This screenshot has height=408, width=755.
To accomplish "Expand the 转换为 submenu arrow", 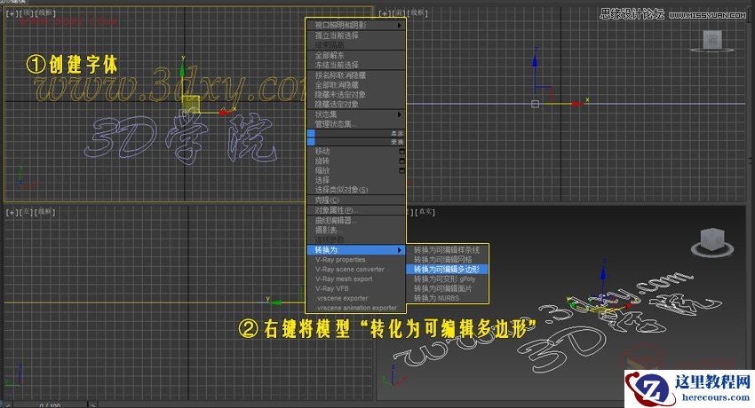I will (399, 250).
